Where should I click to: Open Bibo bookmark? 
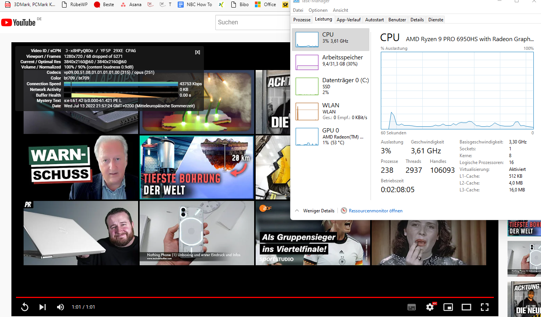[x=240, y=5]
